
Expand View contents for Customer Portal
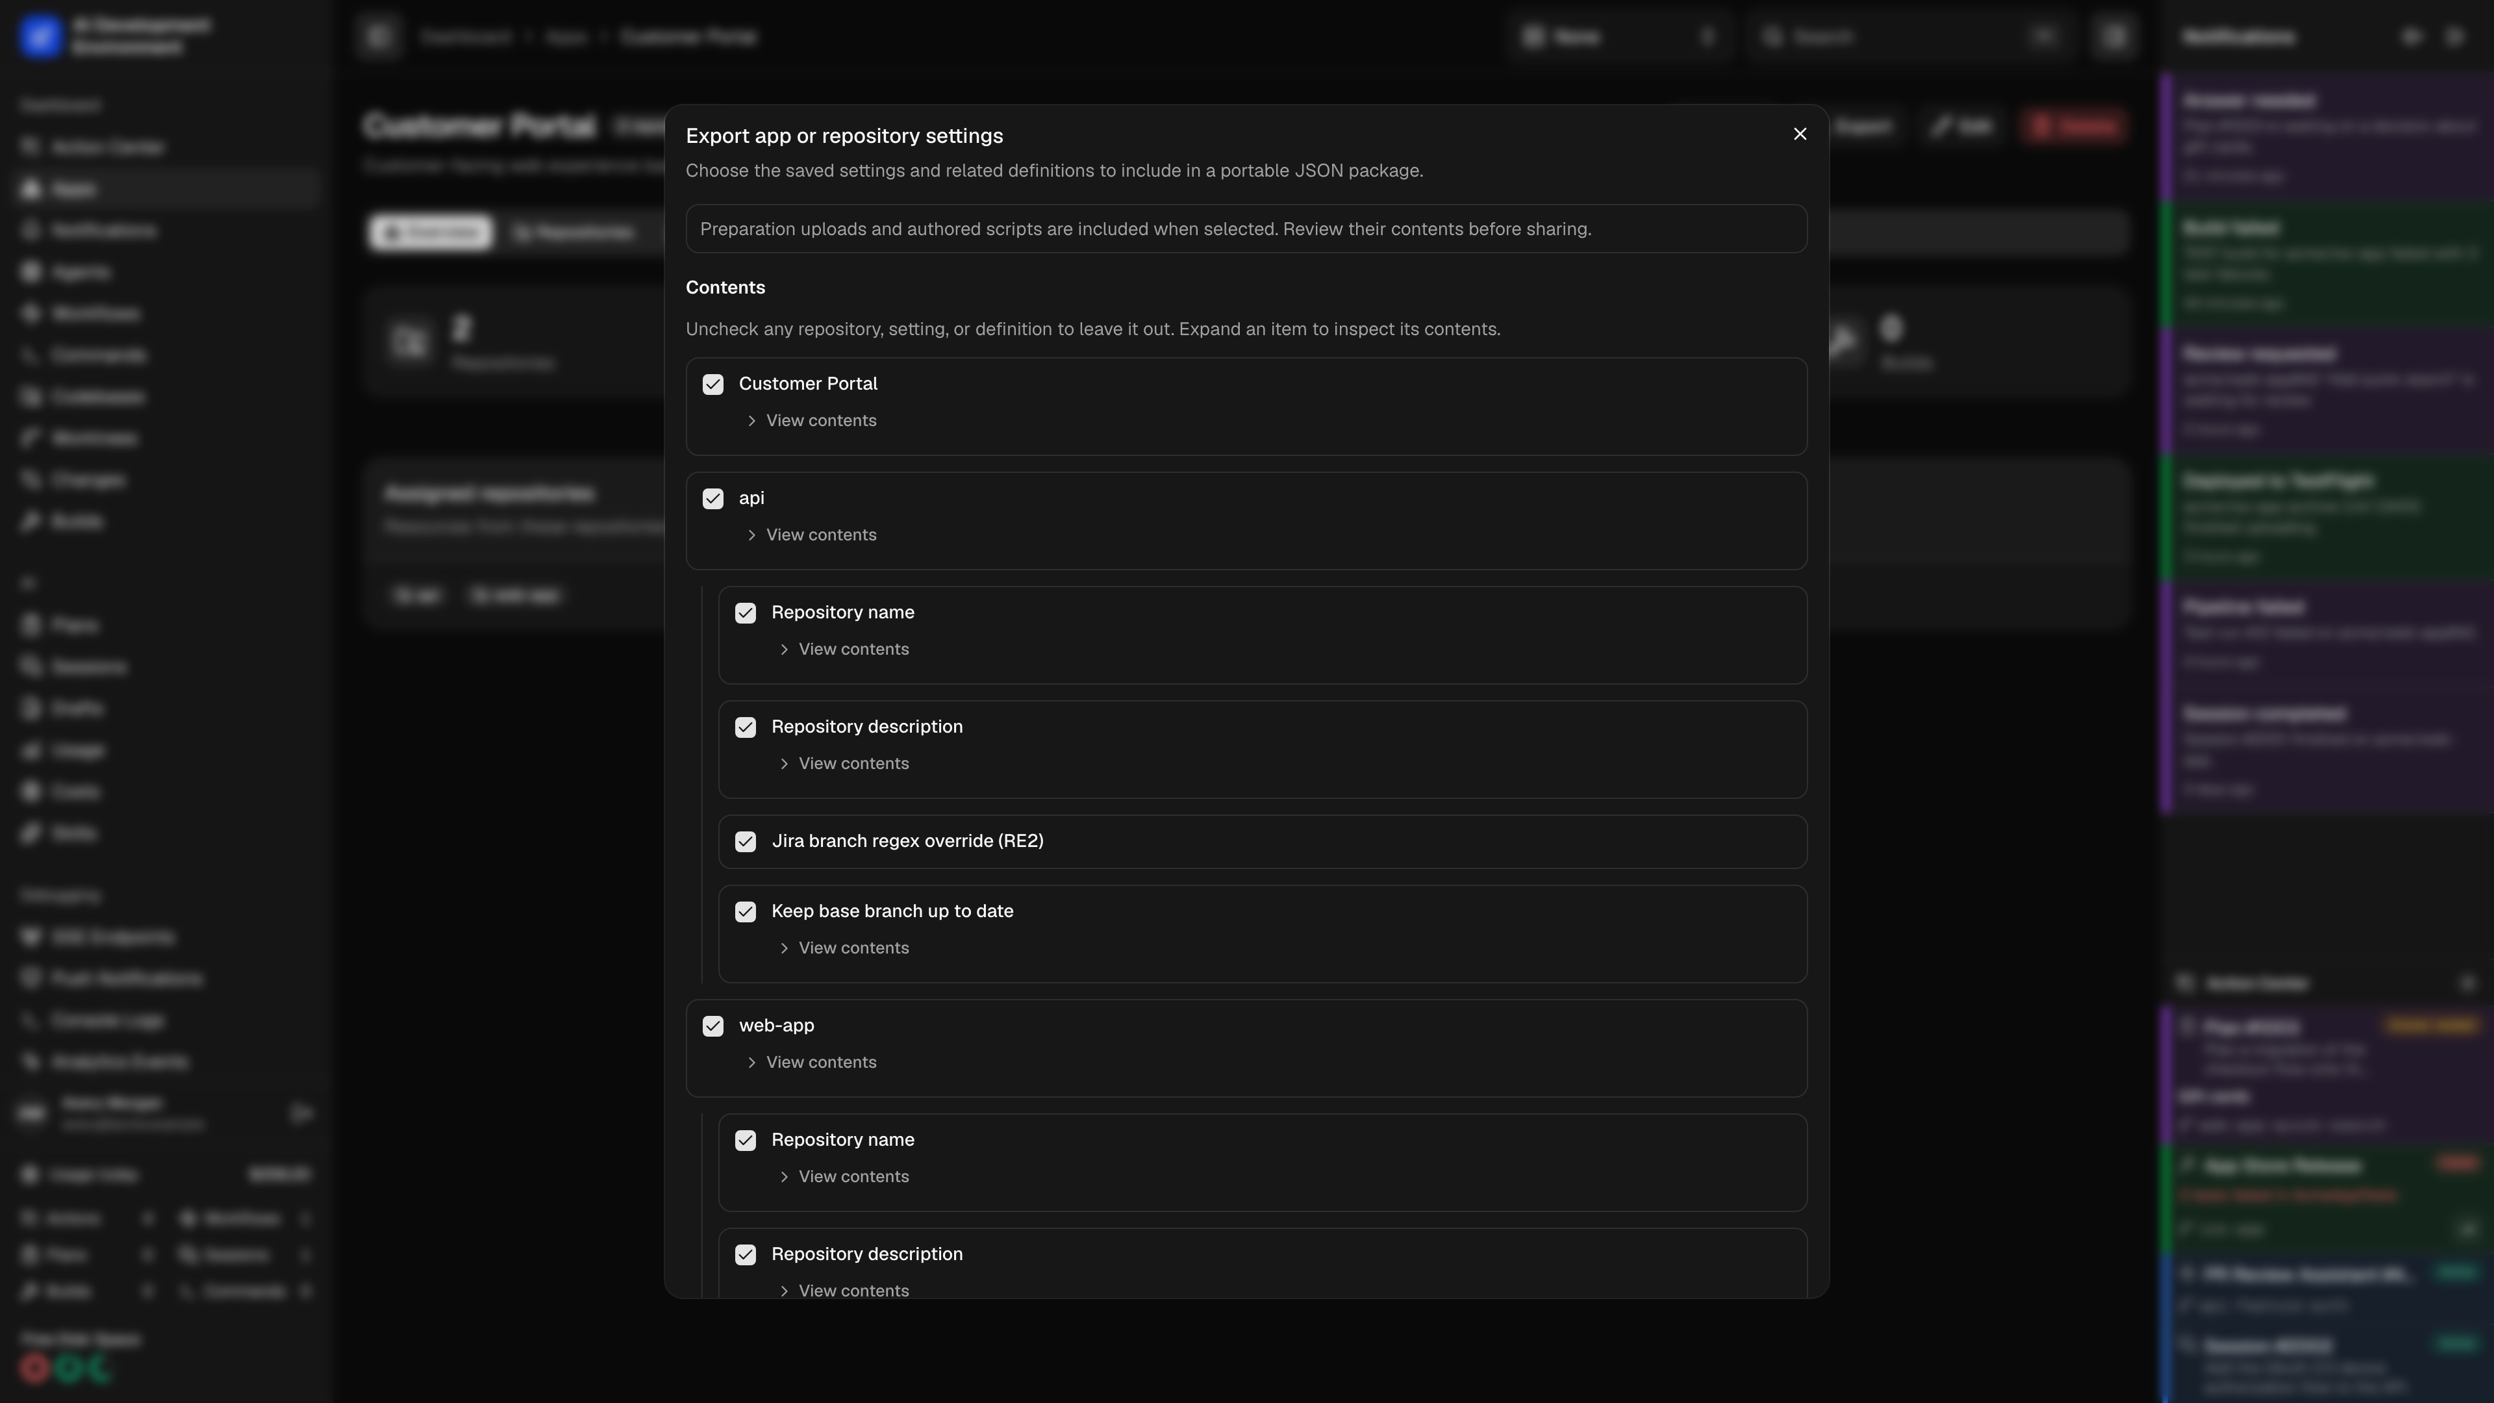811,420
